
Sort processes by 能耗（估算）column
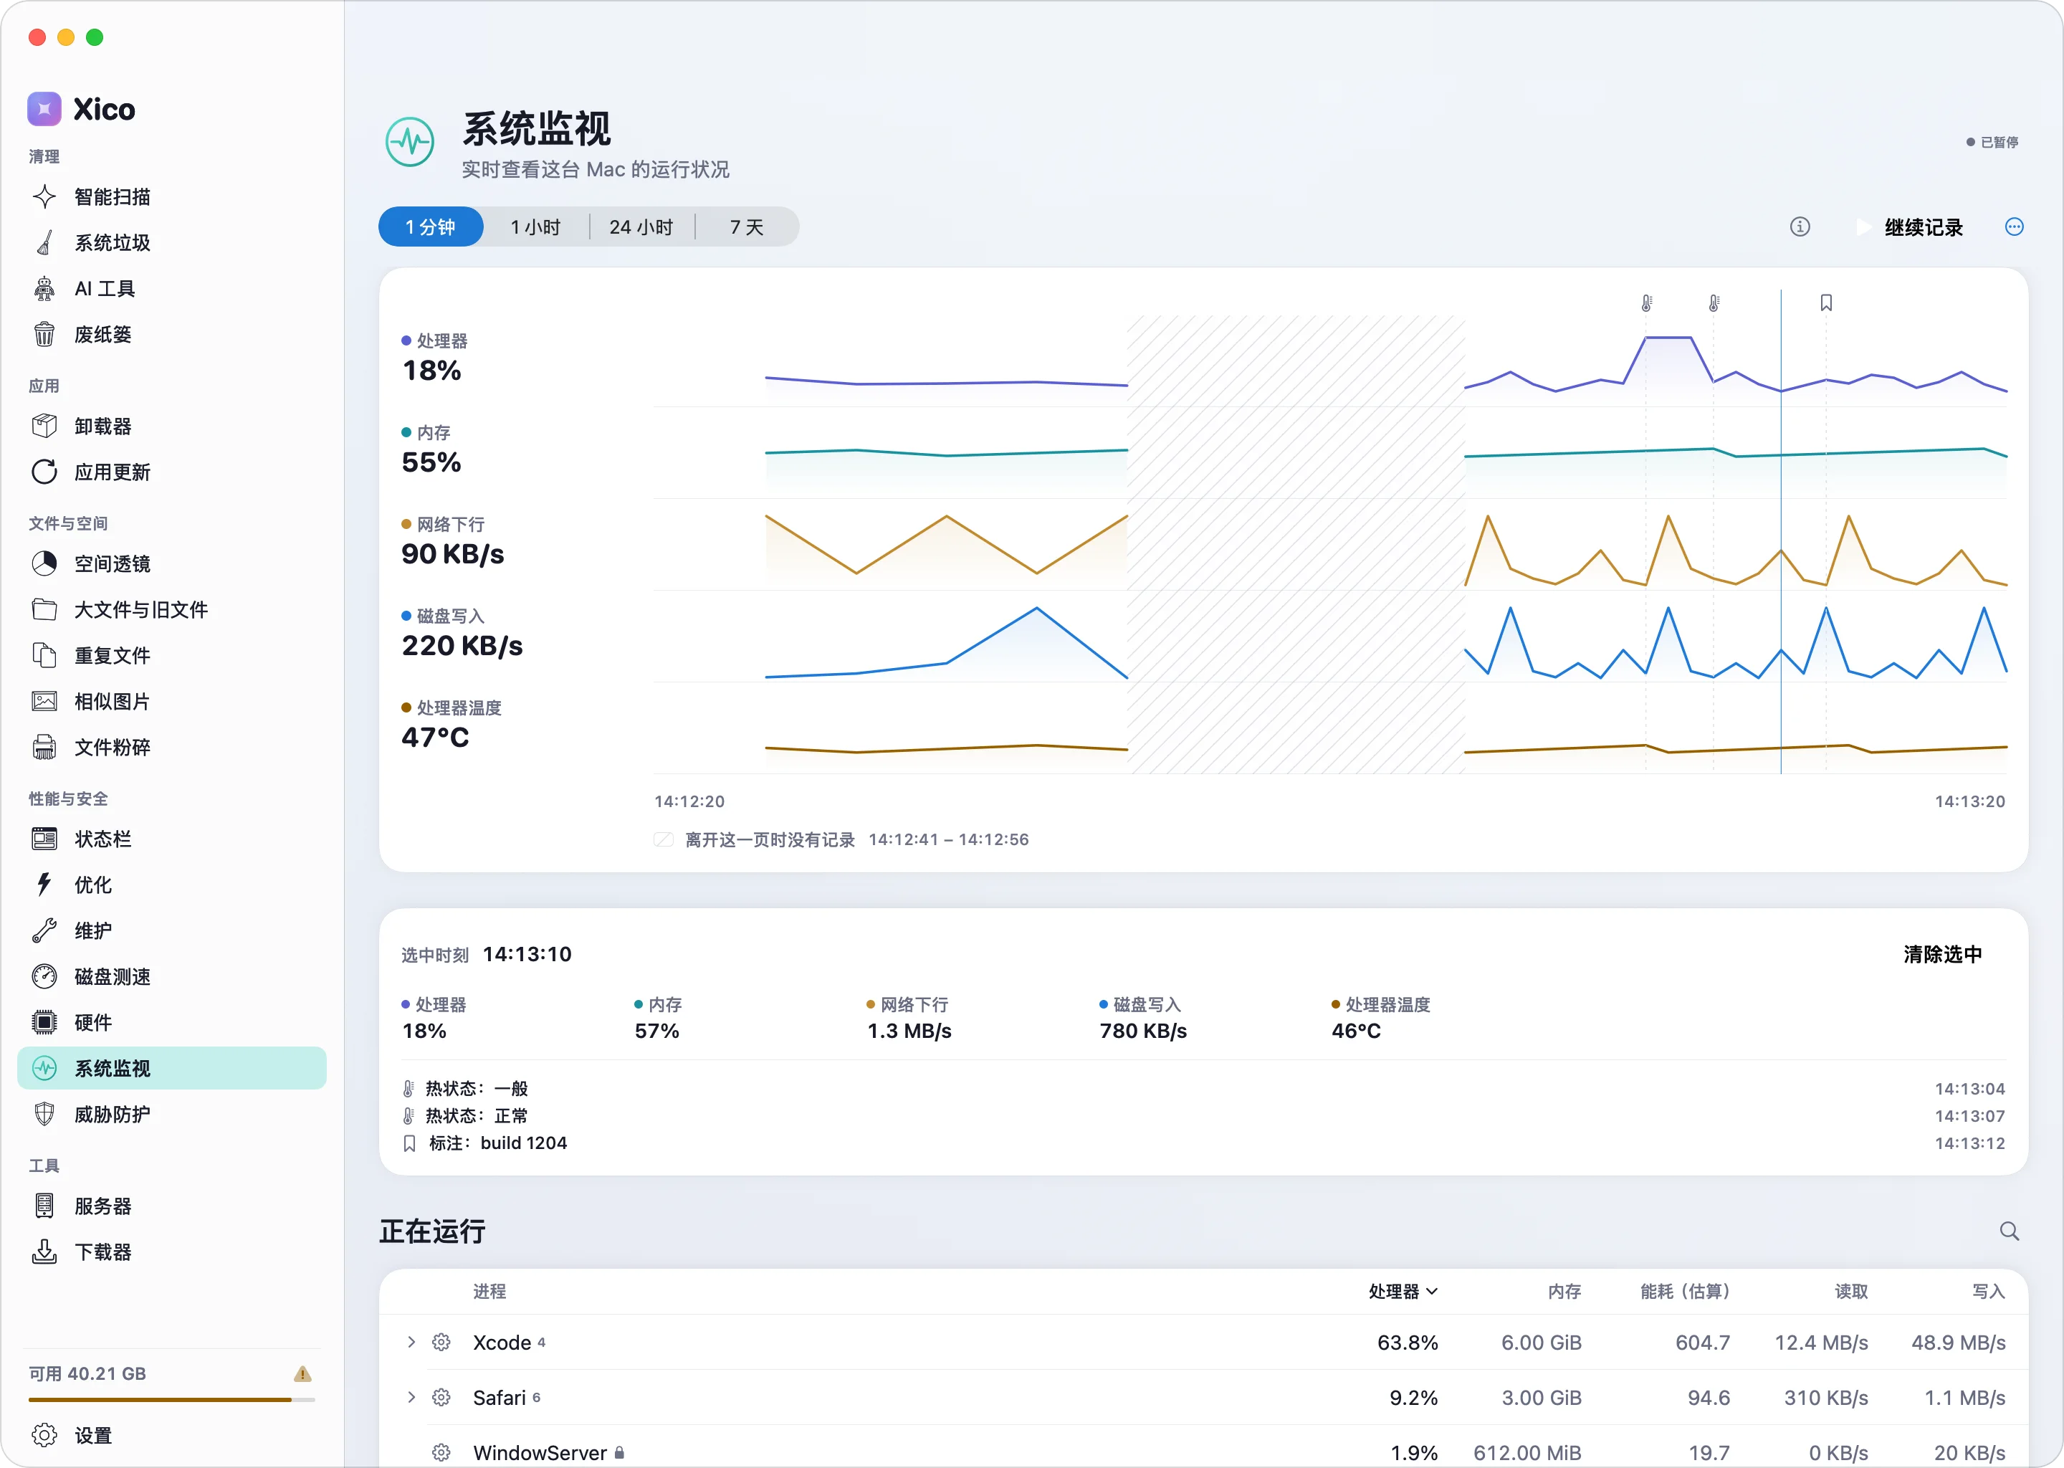(1686, 1292)
